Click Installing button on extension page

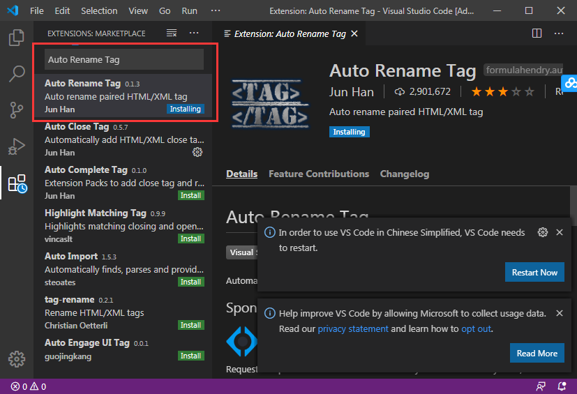click(x=350, y=132)
